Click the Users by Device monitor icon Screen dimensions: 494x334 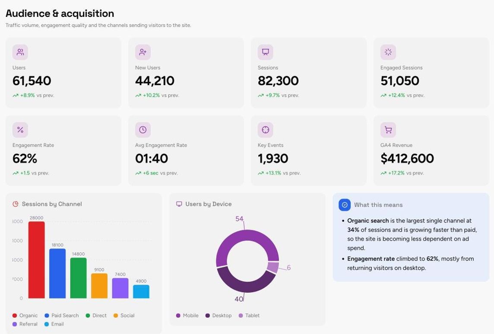coord(179,204)
